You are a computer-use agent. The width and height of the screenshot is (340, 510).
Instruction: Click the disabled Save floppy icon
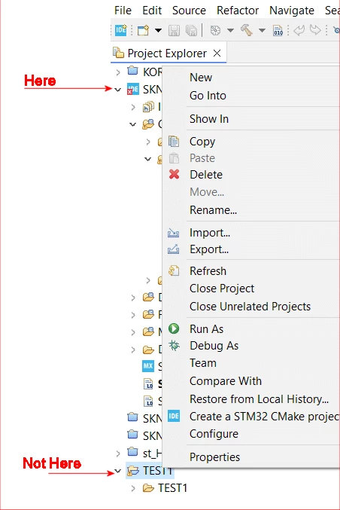(x=174, y=31)
